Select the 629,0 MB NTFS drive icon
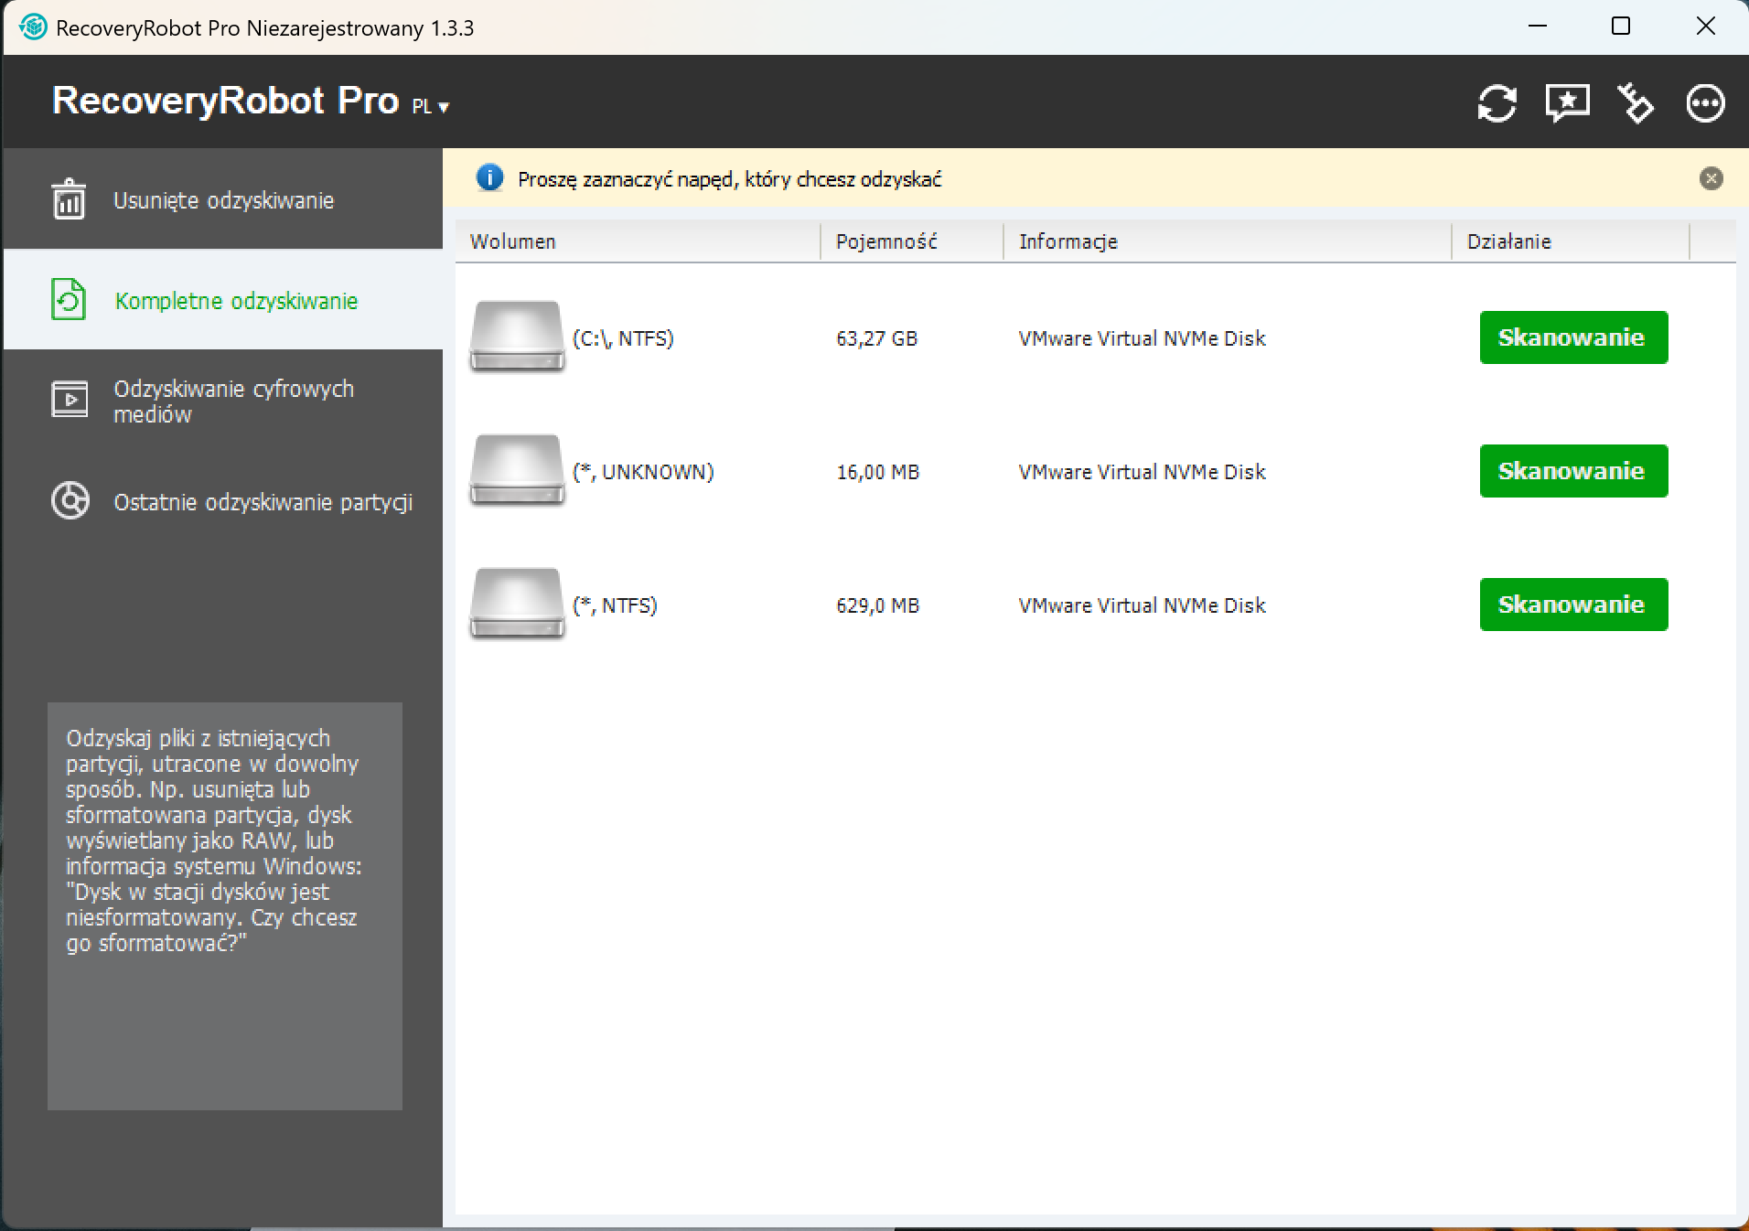This screenshot has width=1749, height=1231. point(517,604)
